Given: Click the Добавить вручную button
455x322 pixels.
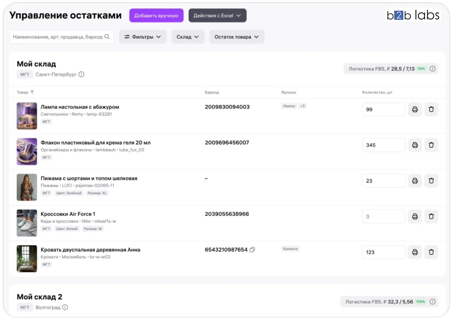Looking at the screenshot, I should pyautogui.click(x=156, y=15).
